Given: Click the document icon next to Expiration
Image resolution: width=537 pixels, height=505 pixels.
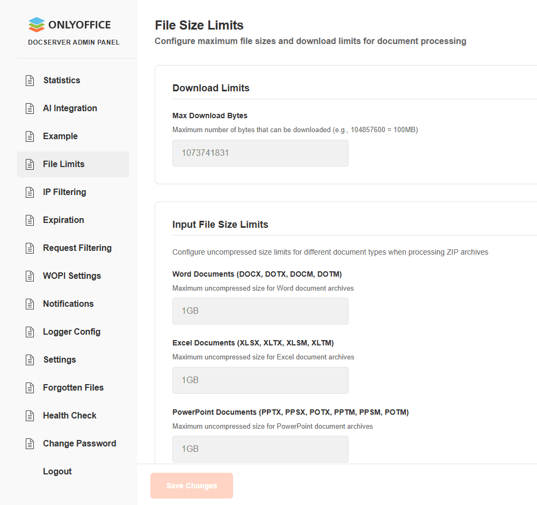Looking at the screenshot, I should pyautogui.click(x=30, y=220).
